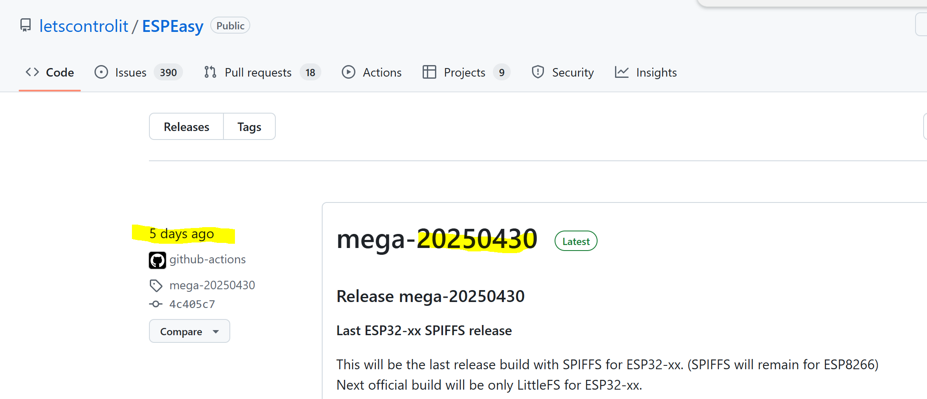Open the Pull requests tab

[262, 72]
